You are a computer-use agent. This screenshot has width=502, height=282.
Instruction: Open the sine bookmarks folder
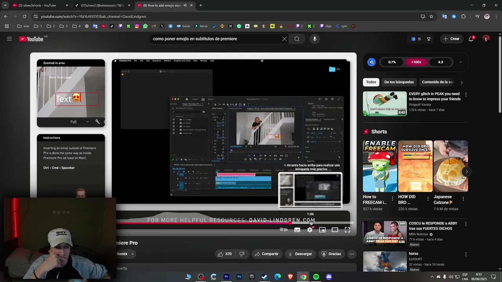point(23,26)
